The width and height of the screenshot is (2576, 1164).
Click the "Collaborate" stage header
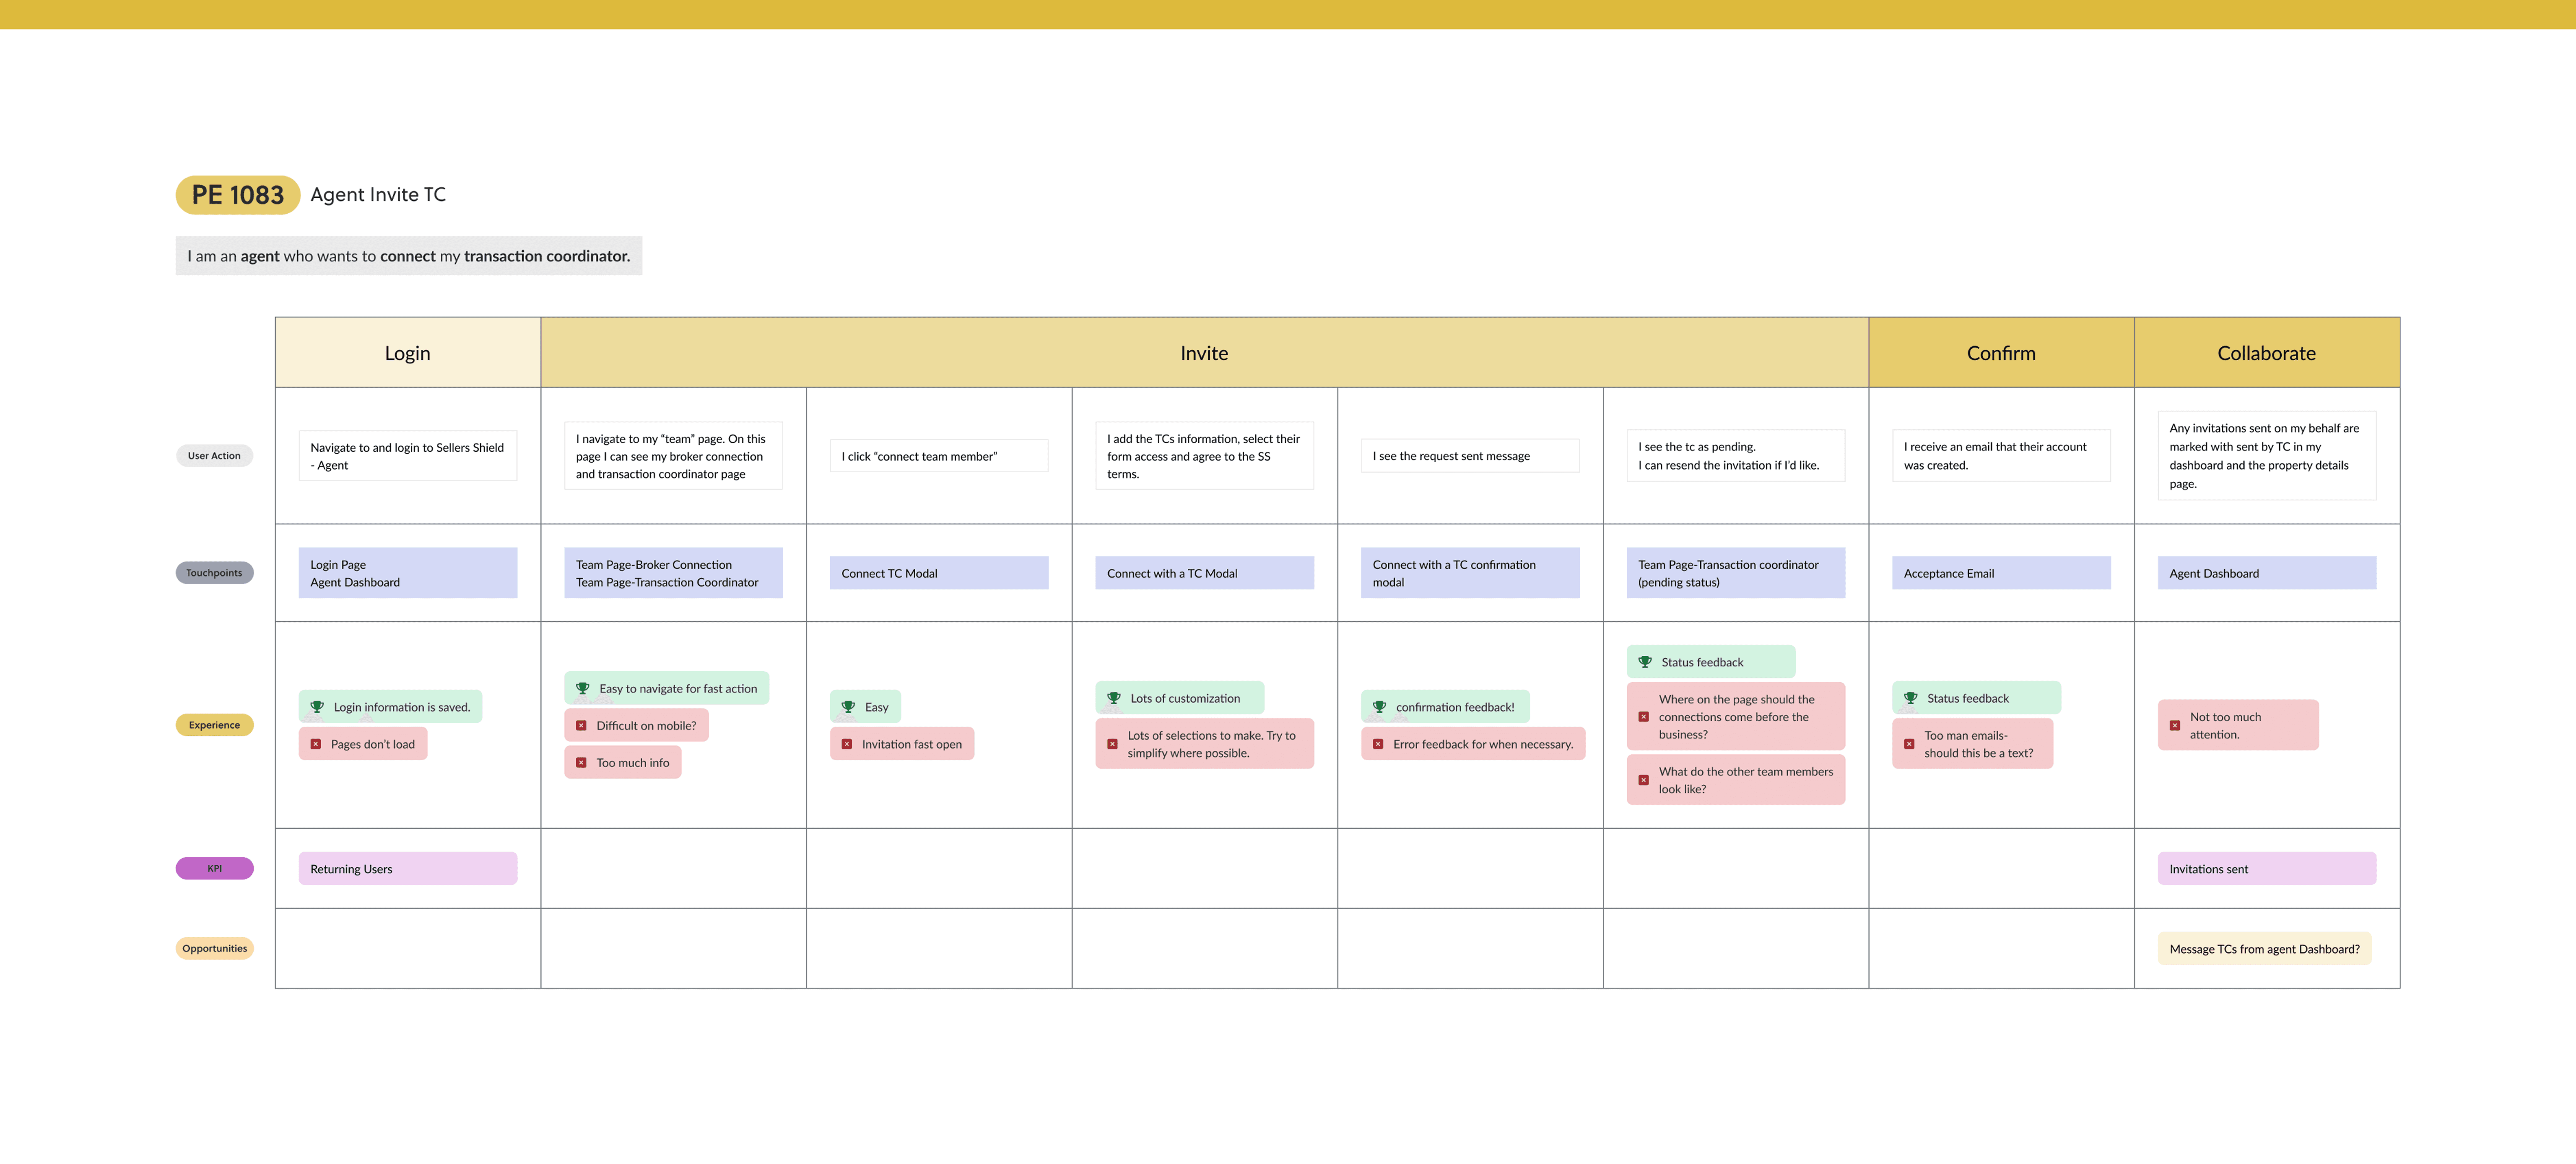[2267, 353]
